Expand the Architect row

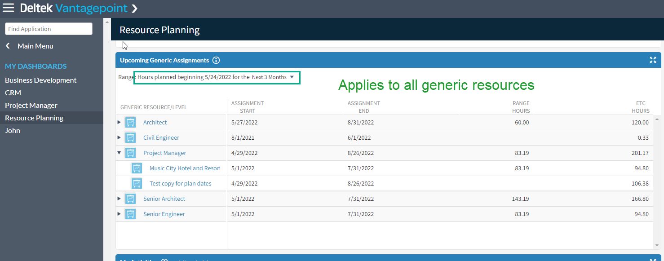119,122
